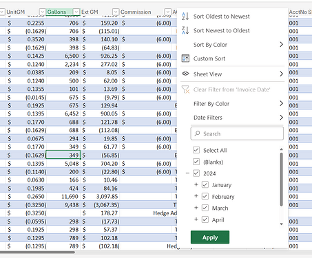Select the cell with Gallons 6,452

pos(63,114)
